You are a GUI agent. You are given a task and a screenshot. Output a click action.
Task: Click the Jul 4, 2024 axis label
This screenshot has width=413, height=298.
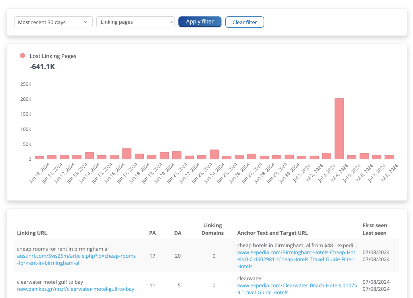(x=339, y=173)
